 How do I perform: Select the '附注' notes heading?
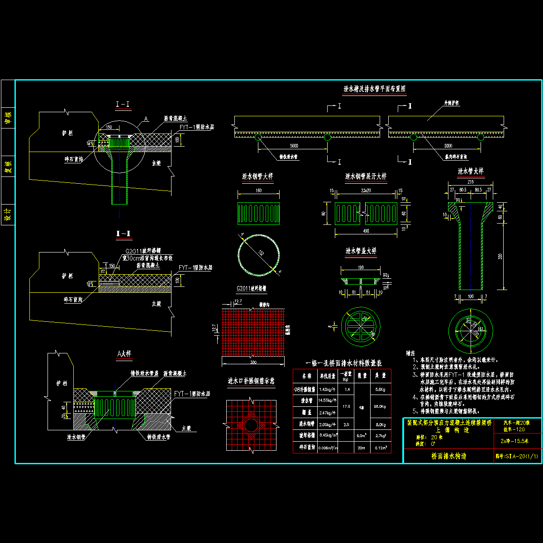(x=410, y=352)
